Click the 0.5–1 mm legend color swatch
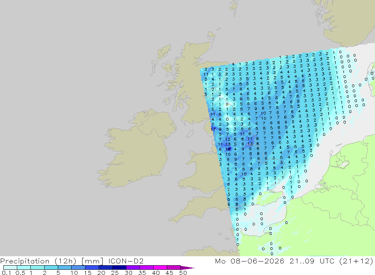This screenshot has width=375, height=275. coord(24,267)
